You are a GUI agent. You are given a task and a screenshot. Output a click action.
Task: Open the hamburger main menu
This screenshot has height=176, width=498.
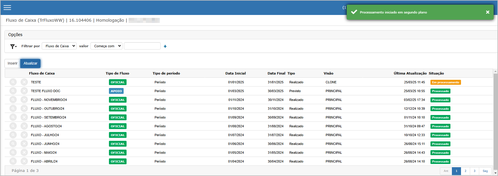click(7, 8)
